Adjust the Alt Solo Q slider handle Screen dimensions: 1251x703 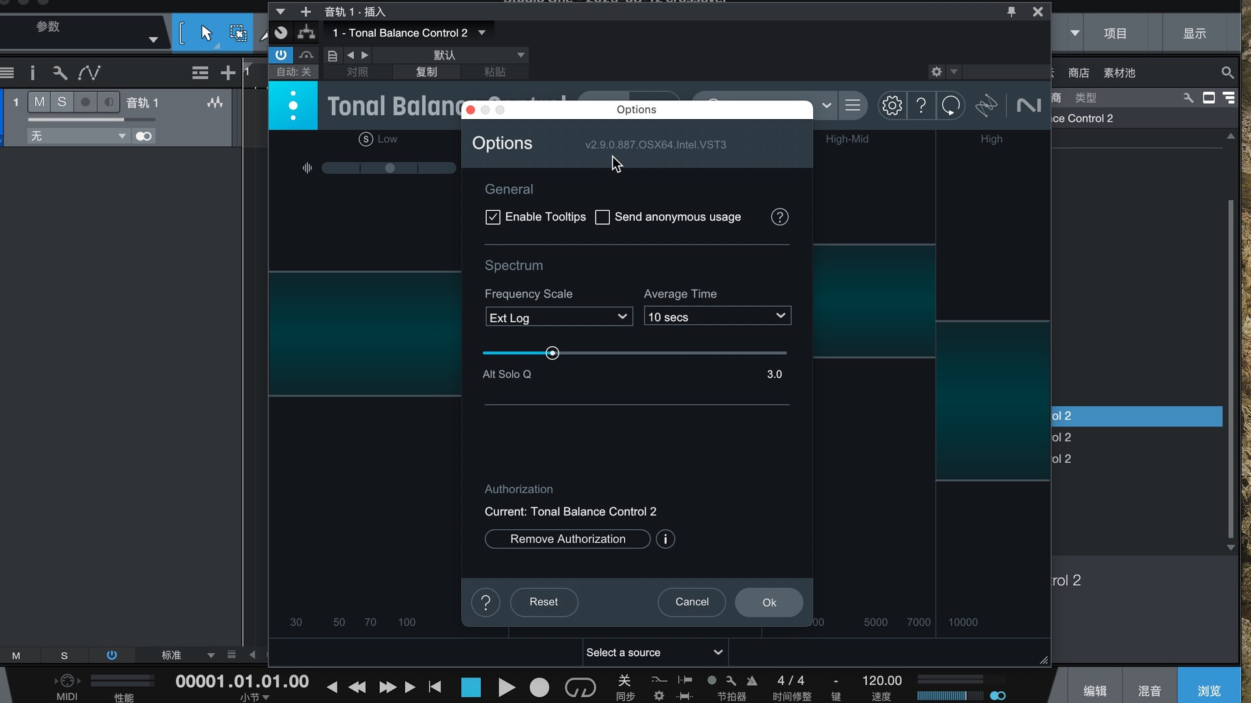pos(552,353)
